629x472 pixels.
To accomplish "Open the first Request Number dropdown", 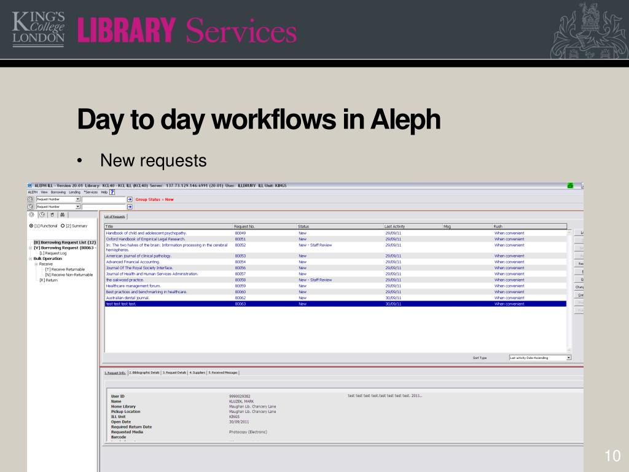I will pyautogui.click(x=78, y=199).
